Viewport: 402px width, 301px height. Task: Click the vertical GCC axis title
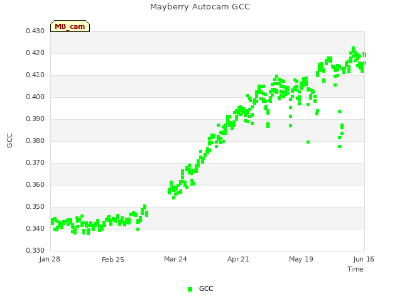(x=9, y=140)
